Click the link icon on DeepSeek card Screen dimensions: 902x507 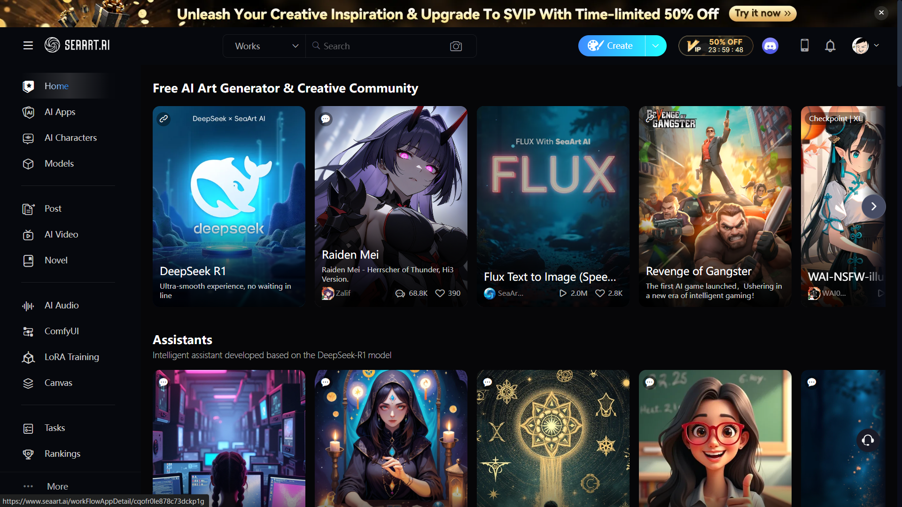pos(163,119)
